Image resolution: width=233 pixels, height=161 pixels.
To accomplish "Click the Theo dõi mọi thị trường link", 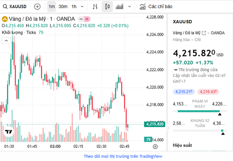I will point(123,156).
